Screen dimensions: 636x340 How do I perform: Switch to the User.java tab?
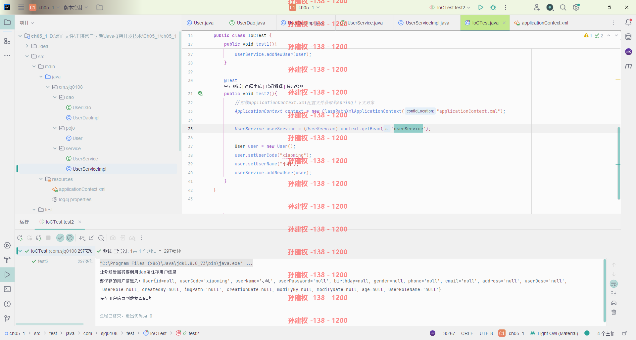[x=200, y=23]
